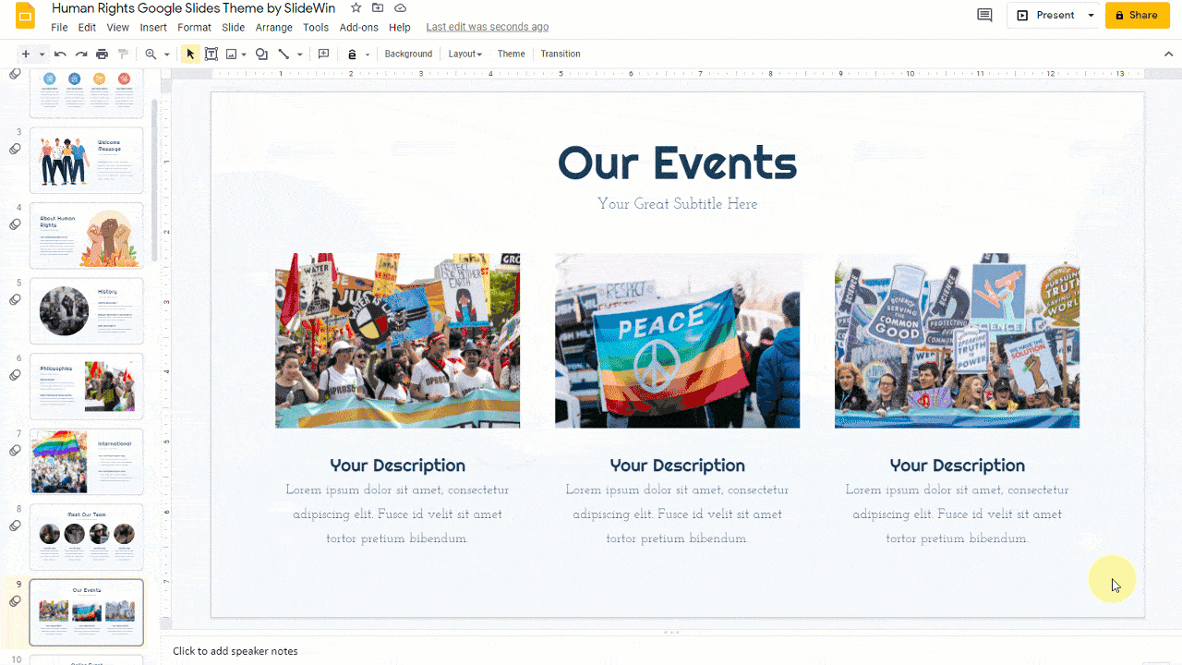Viewport: 1182px width, 665px height.
Task: Insert an image from toolbar
Action: pyautogui.click(x=232, y=54)
